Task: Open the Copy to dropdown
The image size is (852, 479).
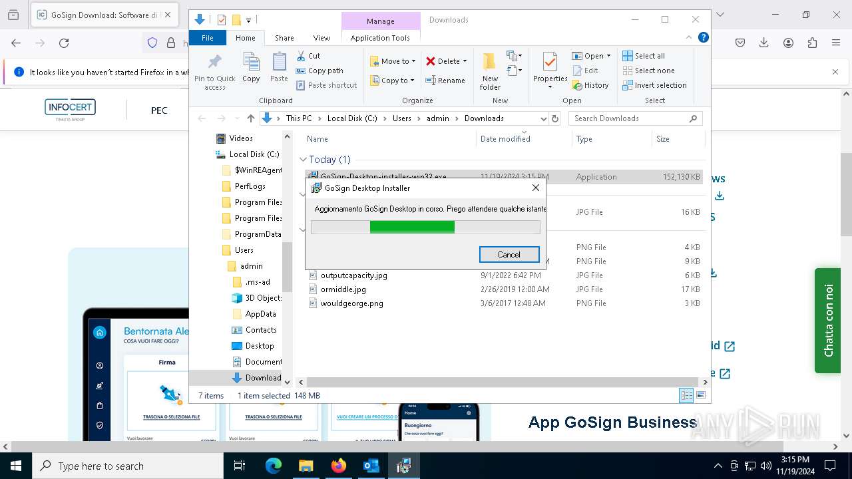Action: 392,80
